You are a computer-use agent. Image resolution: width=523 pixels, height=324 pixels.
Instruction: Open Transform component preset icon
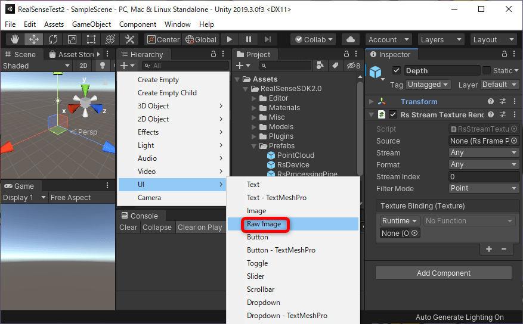[x=503, y=101]
